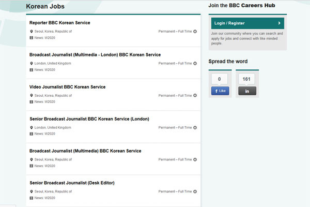Click the LinkedIn share count 161
Image resolution: width=310 pixels, height=207 pixels.
click(x=246, y=79)
